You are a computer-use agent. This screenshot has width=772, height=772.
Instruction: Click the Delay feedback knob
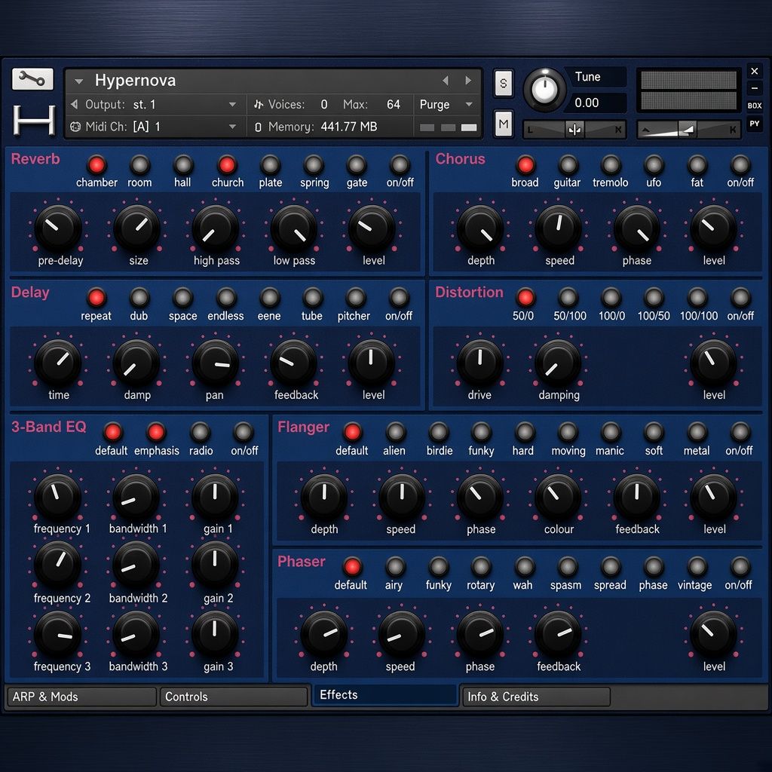click(293, 363)
